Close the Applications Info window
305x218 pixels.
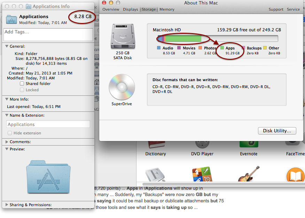tap(7, 6)
